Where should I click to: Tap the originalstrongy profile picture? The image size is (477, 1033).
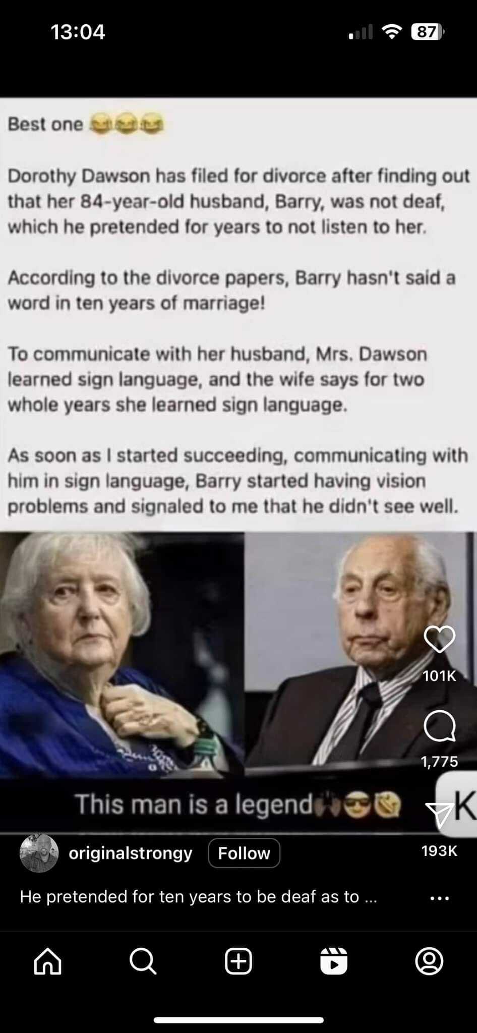[39, 853]
